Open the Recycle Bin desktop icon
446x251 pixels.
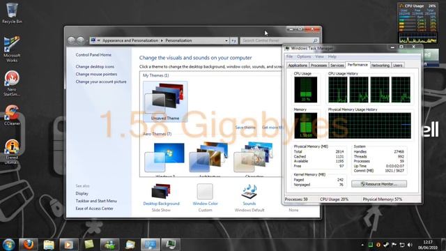[12, 13]
